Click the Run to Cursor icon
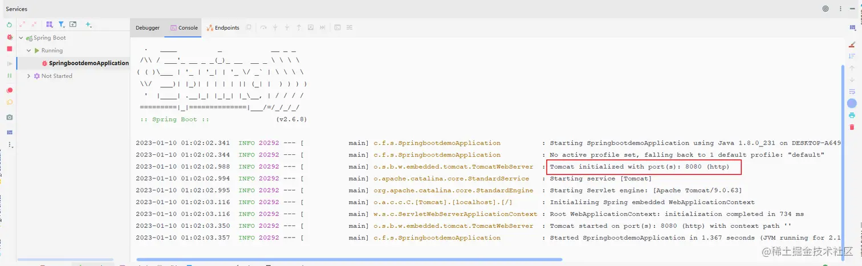Image resolution: width=862 pixels, height=266 pixels. coord(323,27)
